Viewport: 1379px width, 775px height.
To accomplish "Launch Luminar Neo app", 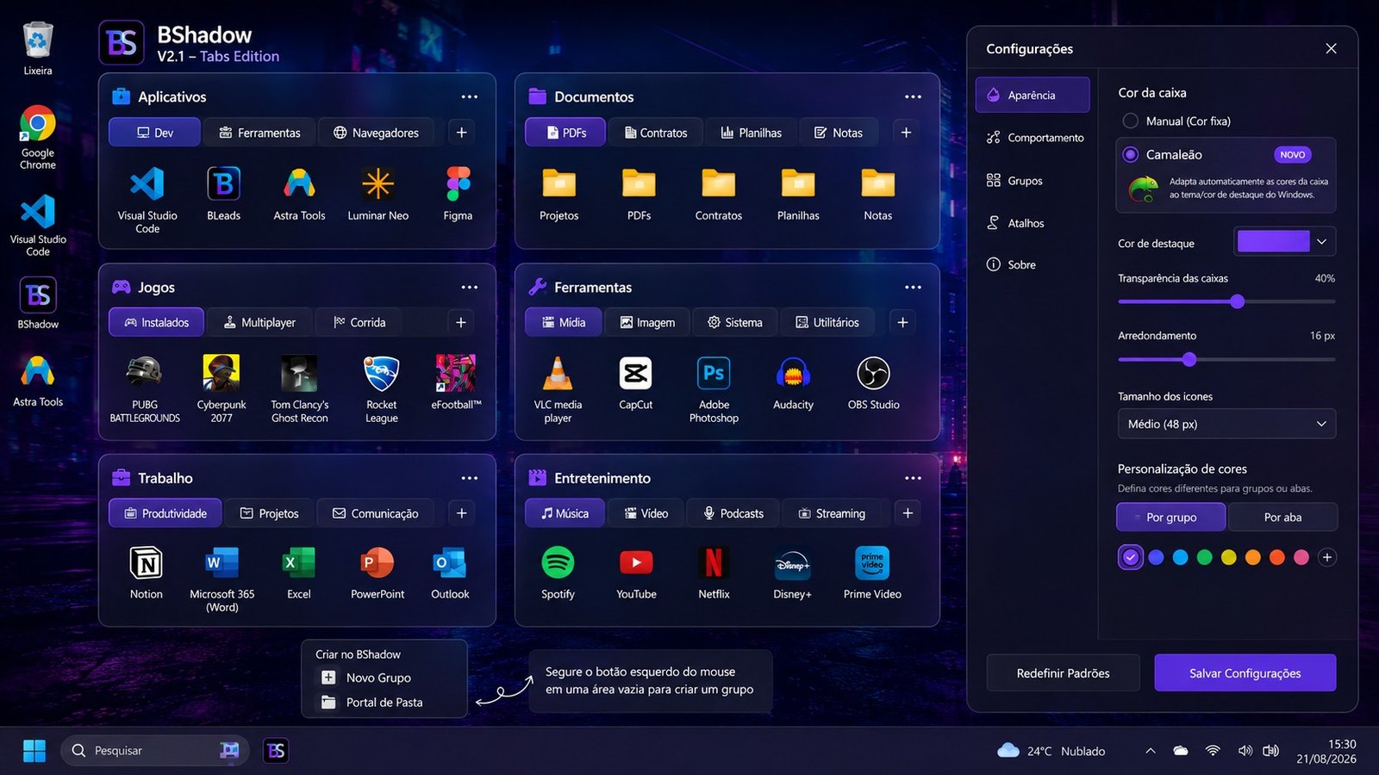I will [378, 184].
